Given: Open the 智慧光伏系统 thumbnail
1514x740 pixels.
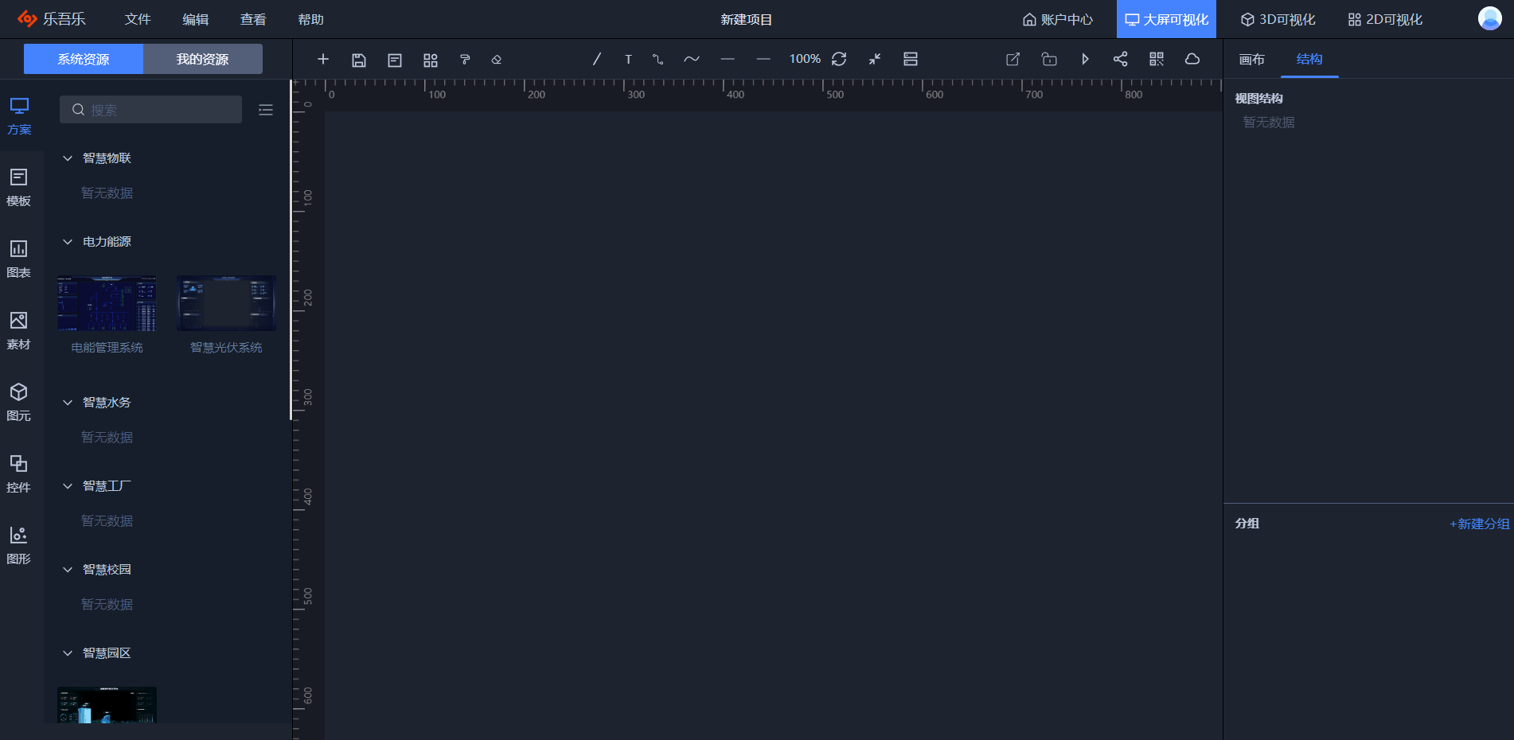Looking at the screenshot, I should [226, 303].
